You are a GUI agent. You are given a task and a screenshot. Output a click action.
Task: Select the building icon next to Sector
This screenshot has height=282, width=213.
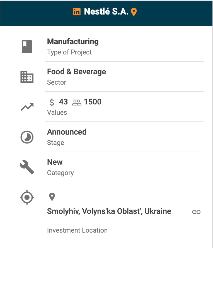tap(27, 77)
